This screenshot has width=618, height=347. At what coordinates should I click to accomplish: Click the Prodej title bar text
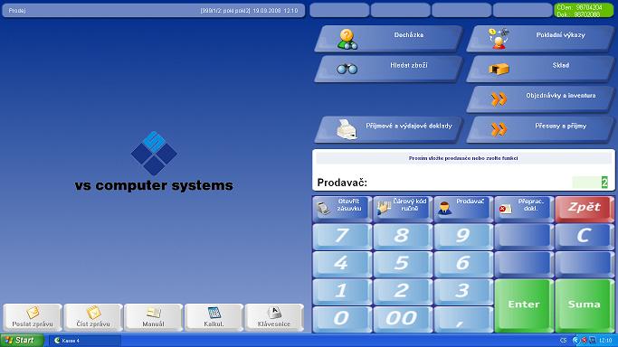[17, 11]
